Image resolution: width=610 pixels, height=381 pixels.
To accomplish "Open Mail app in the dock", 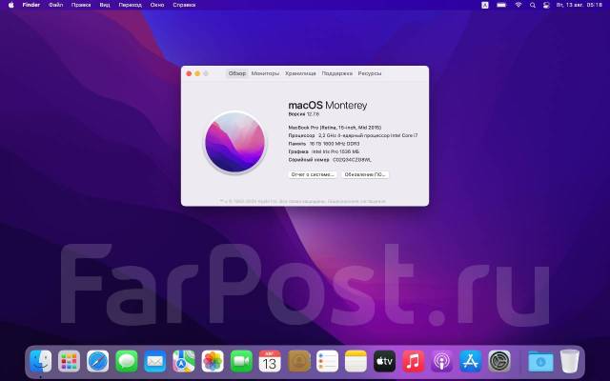I will 154,361.
